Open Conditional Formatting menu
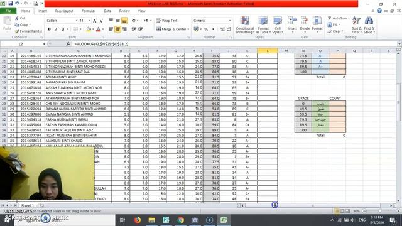Screen dimensions: 402x226 pos(245,25)
